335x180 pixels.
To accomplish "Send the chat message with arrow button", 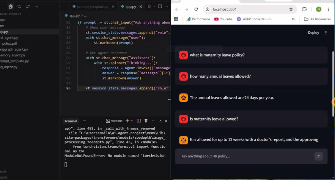I will (x=319, y=156).
